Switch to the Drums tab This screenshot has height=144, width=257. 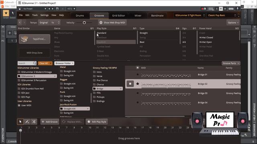(80, 16)
